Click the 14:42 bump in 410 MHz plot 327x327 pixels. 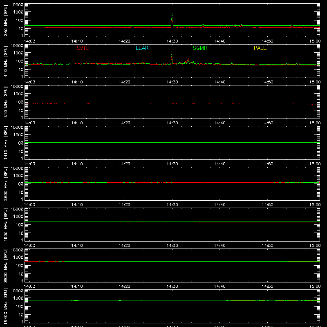pyautogui.click(x=231, y=63)
